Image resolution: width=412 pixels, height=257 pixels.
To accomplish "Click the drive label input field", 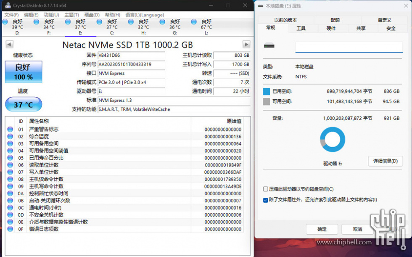I will coord(349,47).
